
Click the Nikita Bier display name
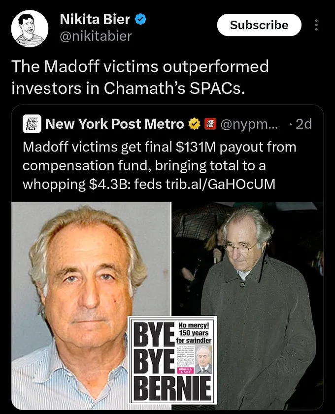pos(95,19)
